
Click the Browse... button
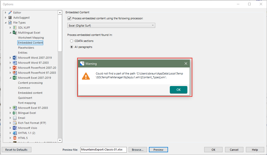(x=138, y=150)
